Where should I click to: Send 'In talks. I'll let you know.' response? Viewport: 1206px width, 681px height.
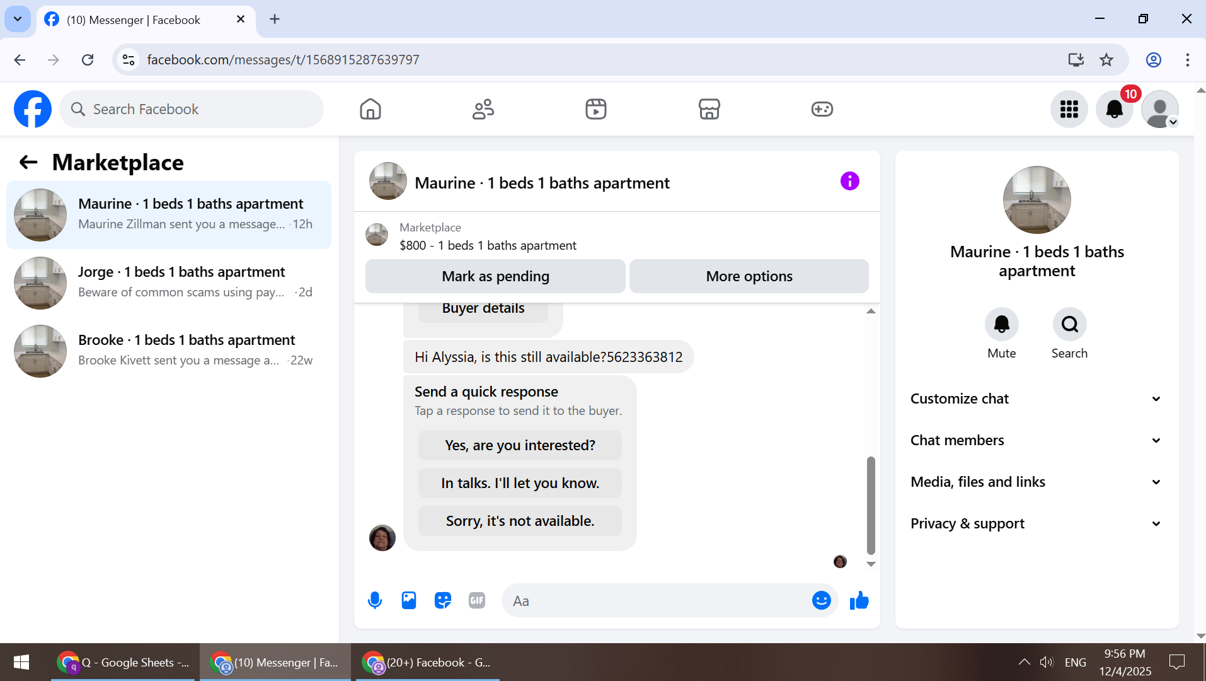520,483
